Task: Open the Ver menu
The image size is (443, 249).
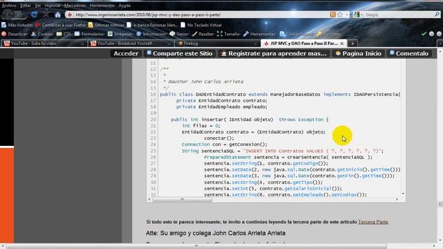Action: 38,6
